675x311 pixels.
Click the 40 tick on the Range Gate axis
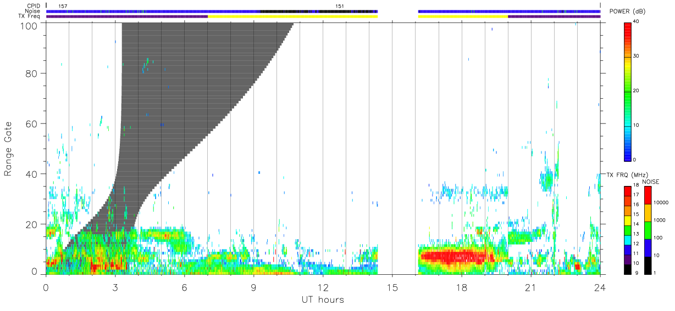[31, 174]
